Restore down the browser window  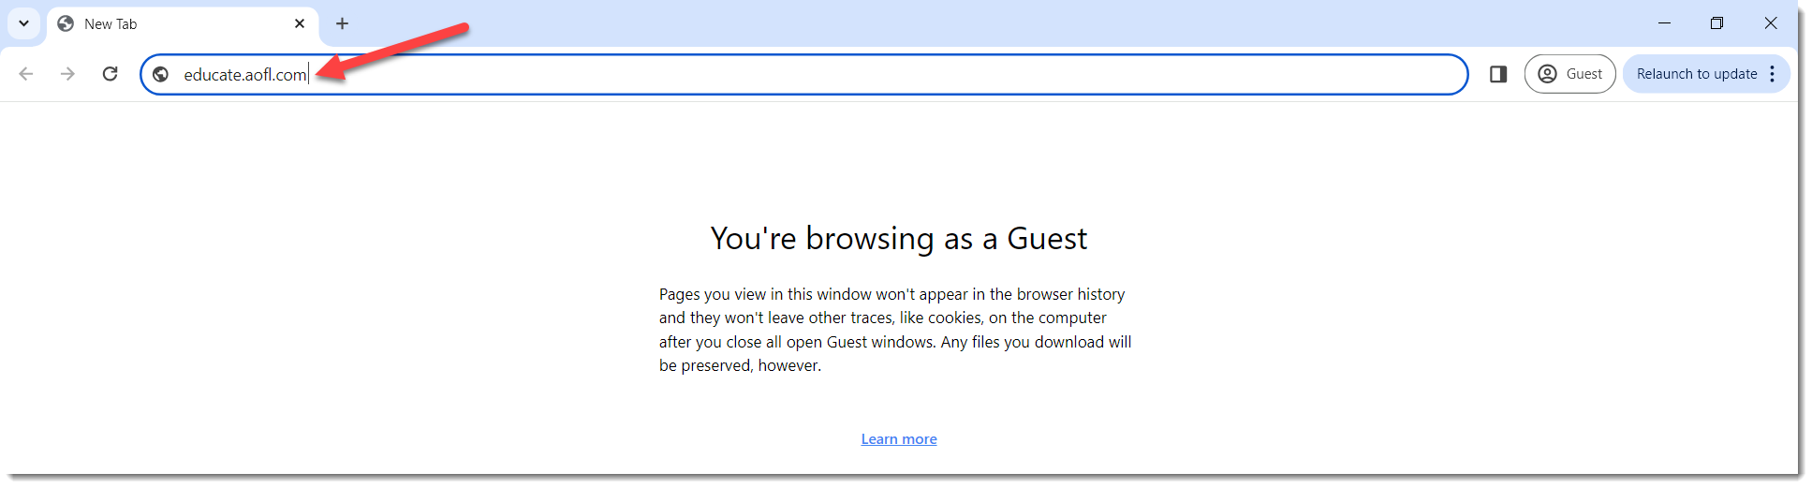[x=1716, y=23]
